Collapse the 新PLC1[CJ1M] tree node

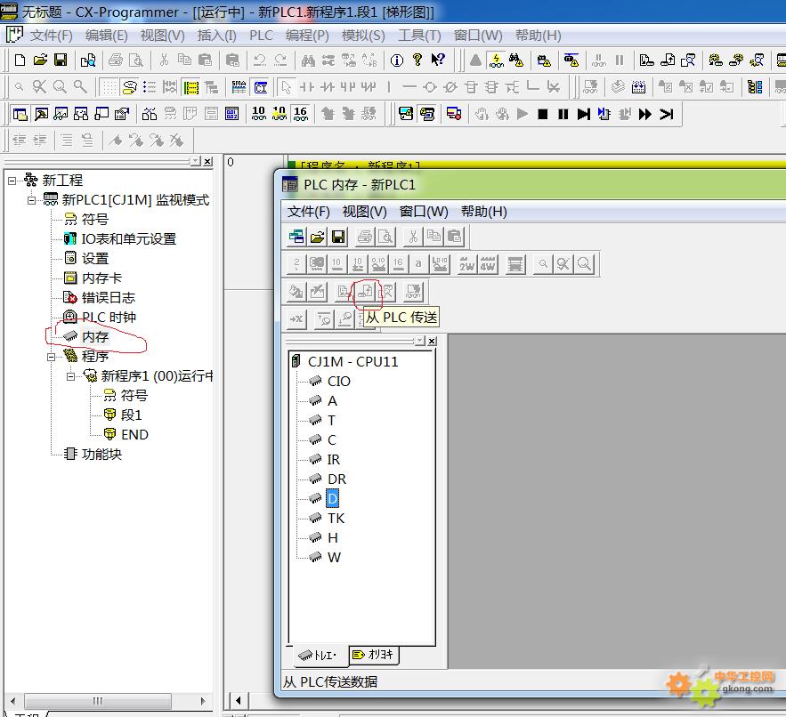point(31,200)
